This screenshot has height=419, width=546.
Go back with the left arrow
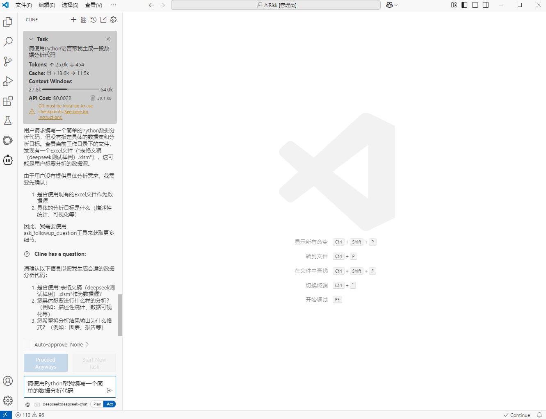(x=152, y=5)
